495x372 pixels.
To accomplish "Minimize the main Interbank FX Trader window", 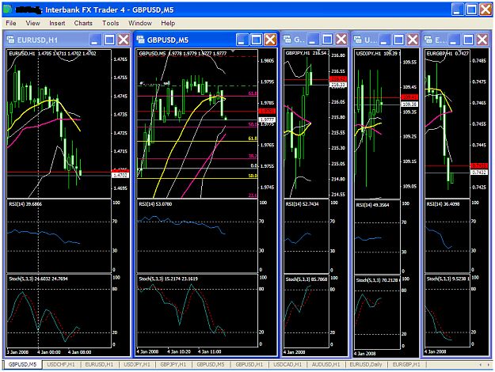I will 458,9.
